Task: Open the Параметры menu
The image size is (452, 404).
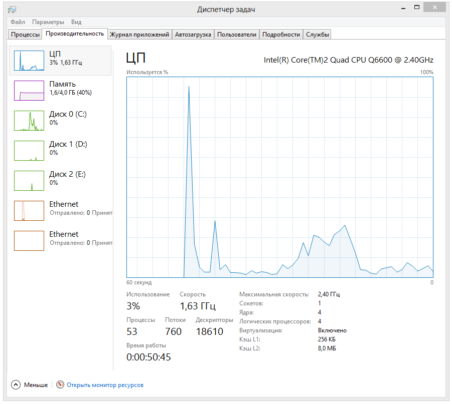Action: coord(48,22)
